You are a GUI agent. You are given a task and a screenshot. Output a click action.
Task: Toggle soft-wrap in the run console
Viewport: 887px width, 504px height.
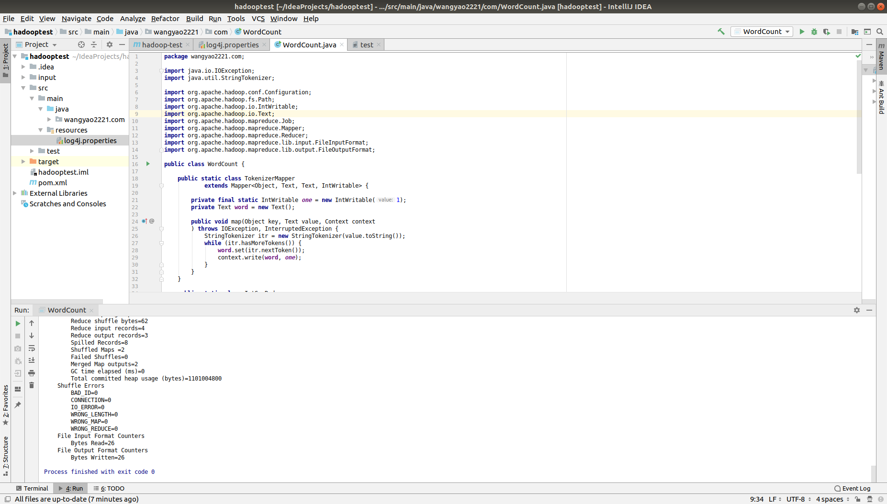tap(32, 348)
